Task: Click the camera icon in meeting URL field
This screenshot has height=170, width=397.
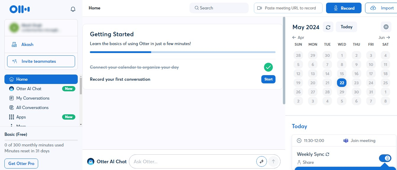Action: point(260,8)
